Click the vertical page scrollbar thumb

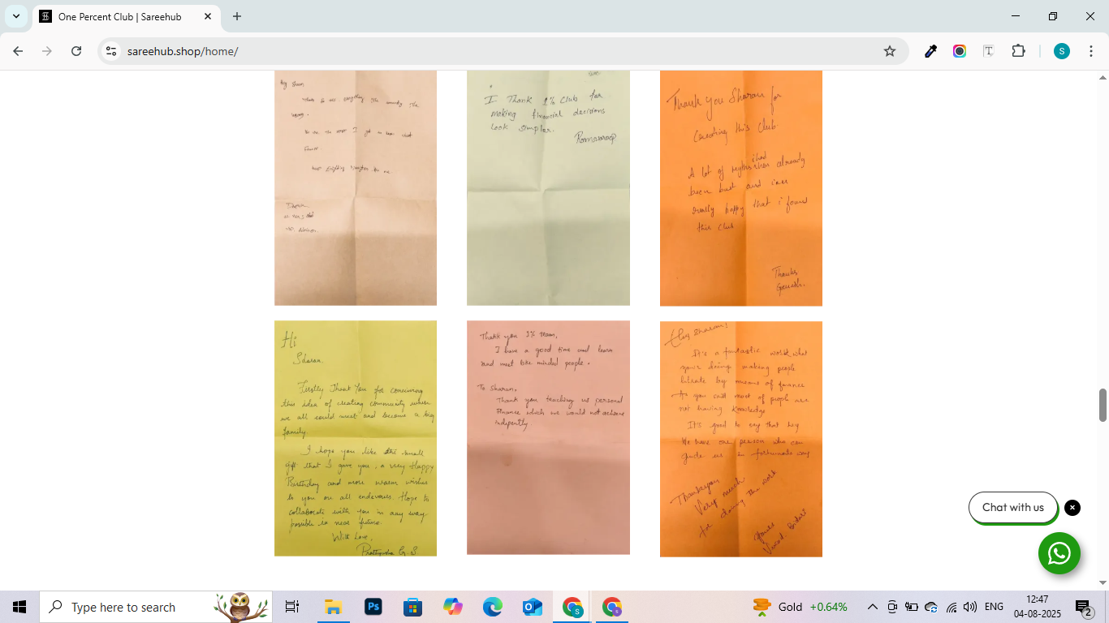click(x=1103, y=405)
